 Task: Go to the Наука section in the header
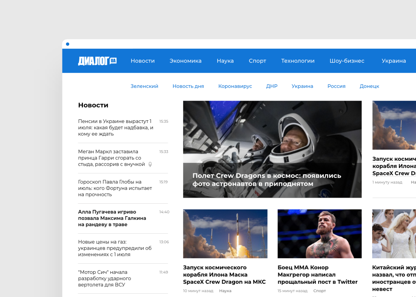[225, 61]
